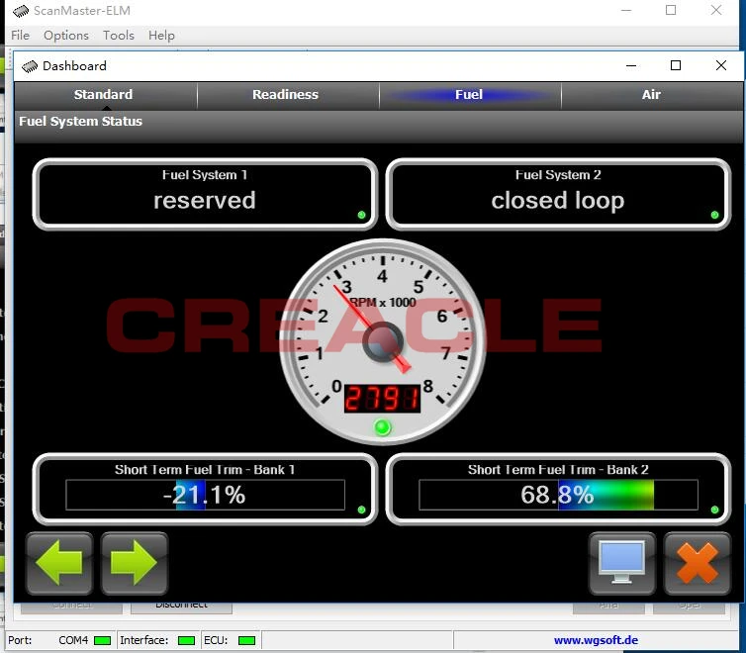Image resolution: width=746 pixels, height=653 pixels.
Task: Switch to the Readiness tab
Action: coord(286,95)
